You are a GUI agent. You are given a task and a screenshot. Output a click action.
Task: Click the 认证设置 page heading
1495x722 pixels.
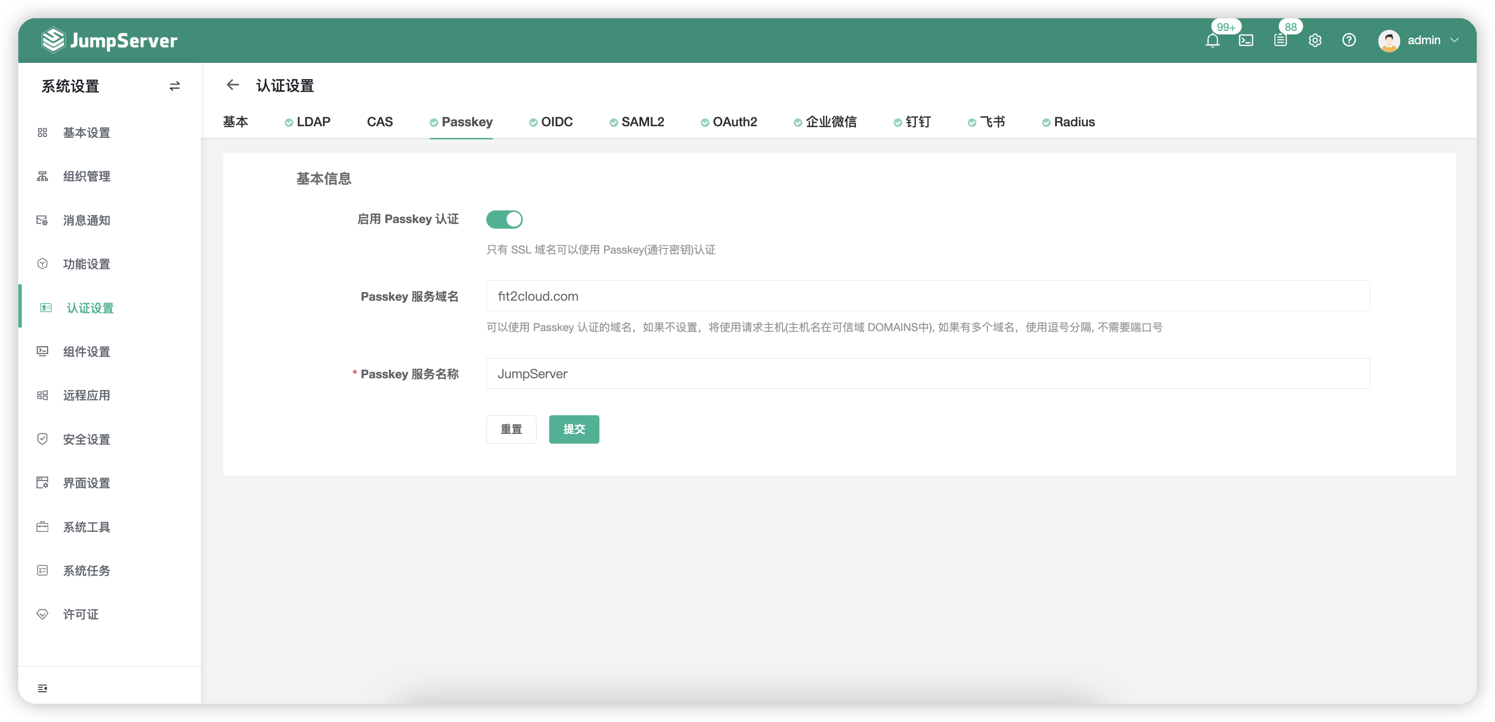(x=285, y=86)
